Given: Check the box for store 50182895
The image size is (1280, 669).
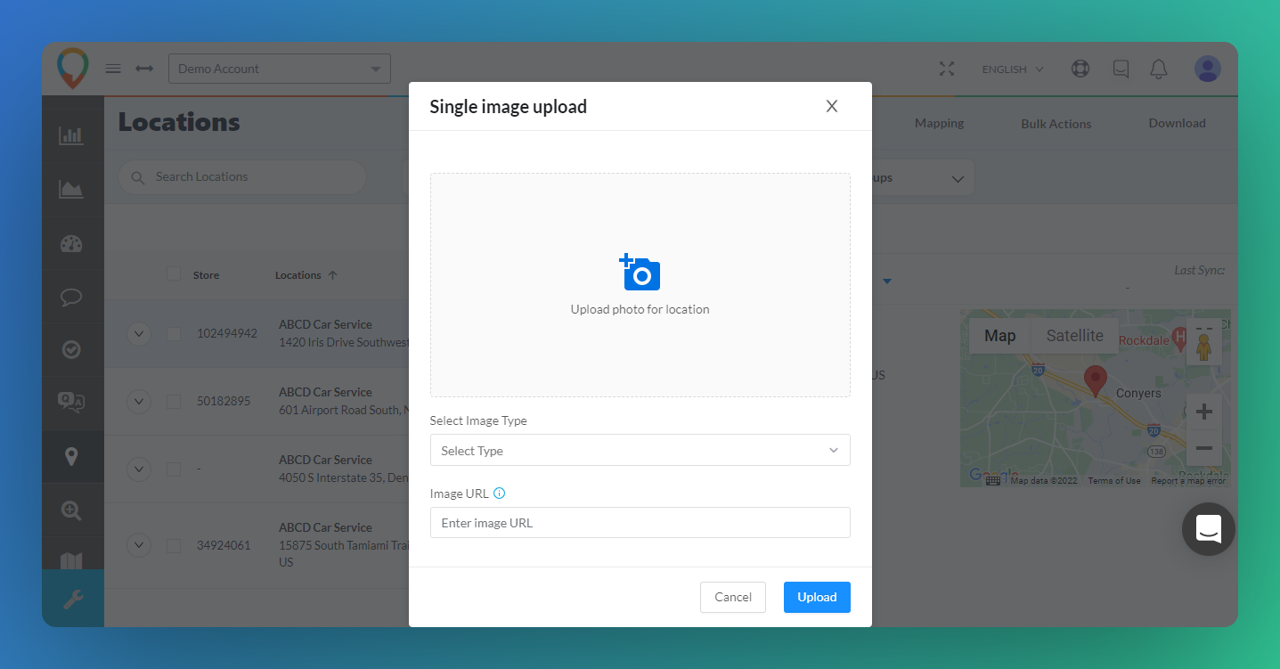Looking at the screenshot, I should click(174, 401).
